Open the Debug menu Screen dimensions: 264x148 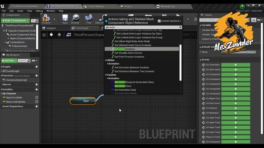click(39, 11)
